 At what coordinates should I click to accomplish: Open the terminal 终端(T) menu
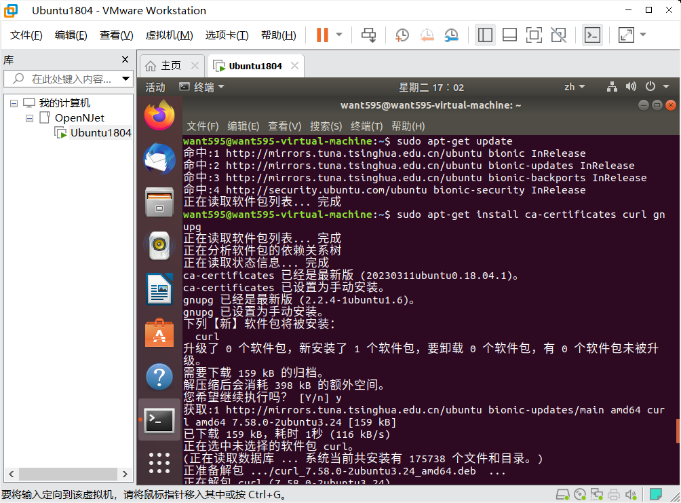point(366,126)
